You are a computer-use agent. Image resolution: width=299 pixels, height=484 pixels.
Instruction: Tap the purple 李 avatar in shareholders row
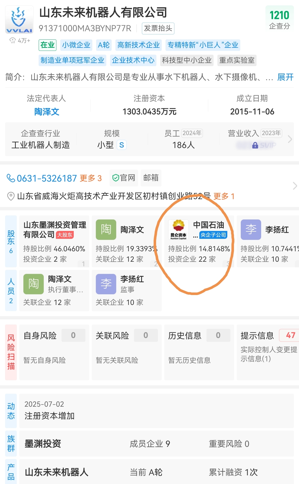pyautogui.click(x=251, y=230)
